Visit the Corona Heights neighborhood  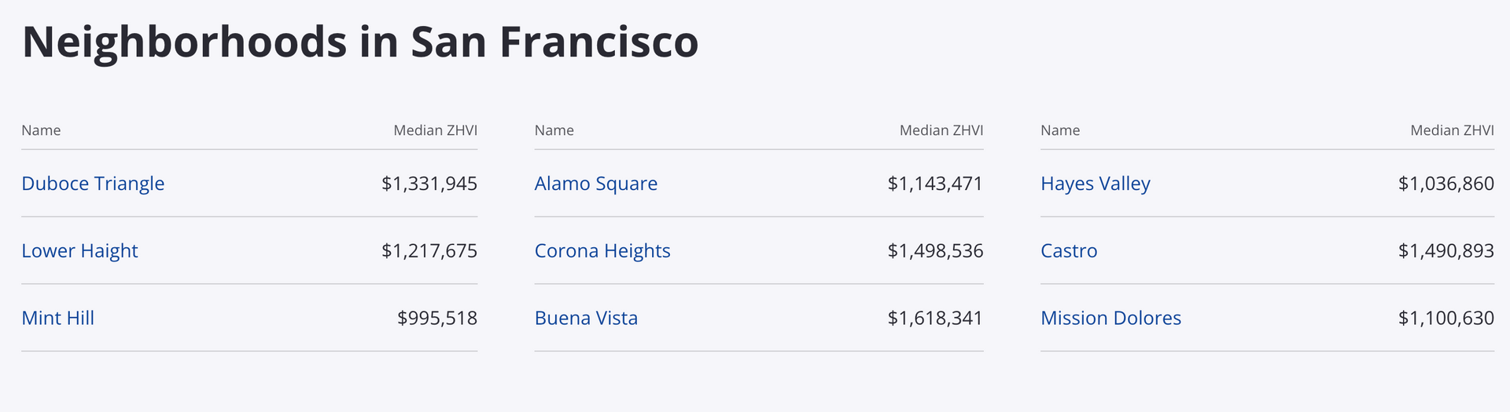click(602, 251)
